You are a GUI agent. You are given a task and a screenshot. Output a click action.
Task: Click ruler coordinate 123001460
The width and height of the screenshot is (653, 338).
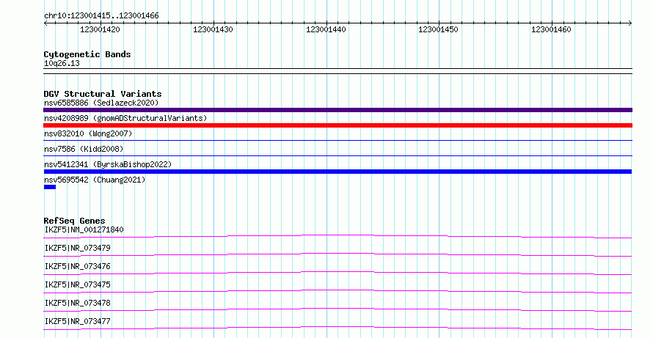551,29
